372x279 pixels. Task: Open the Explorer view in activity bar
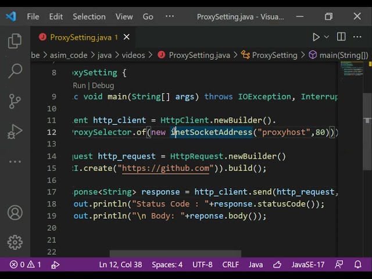coord(15,41)
